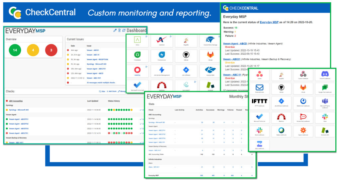Open the Rocket.Chat (webhook) tile
Image resolution: width=339 pixels, height=180 pixels.
(x=303, y=117)
